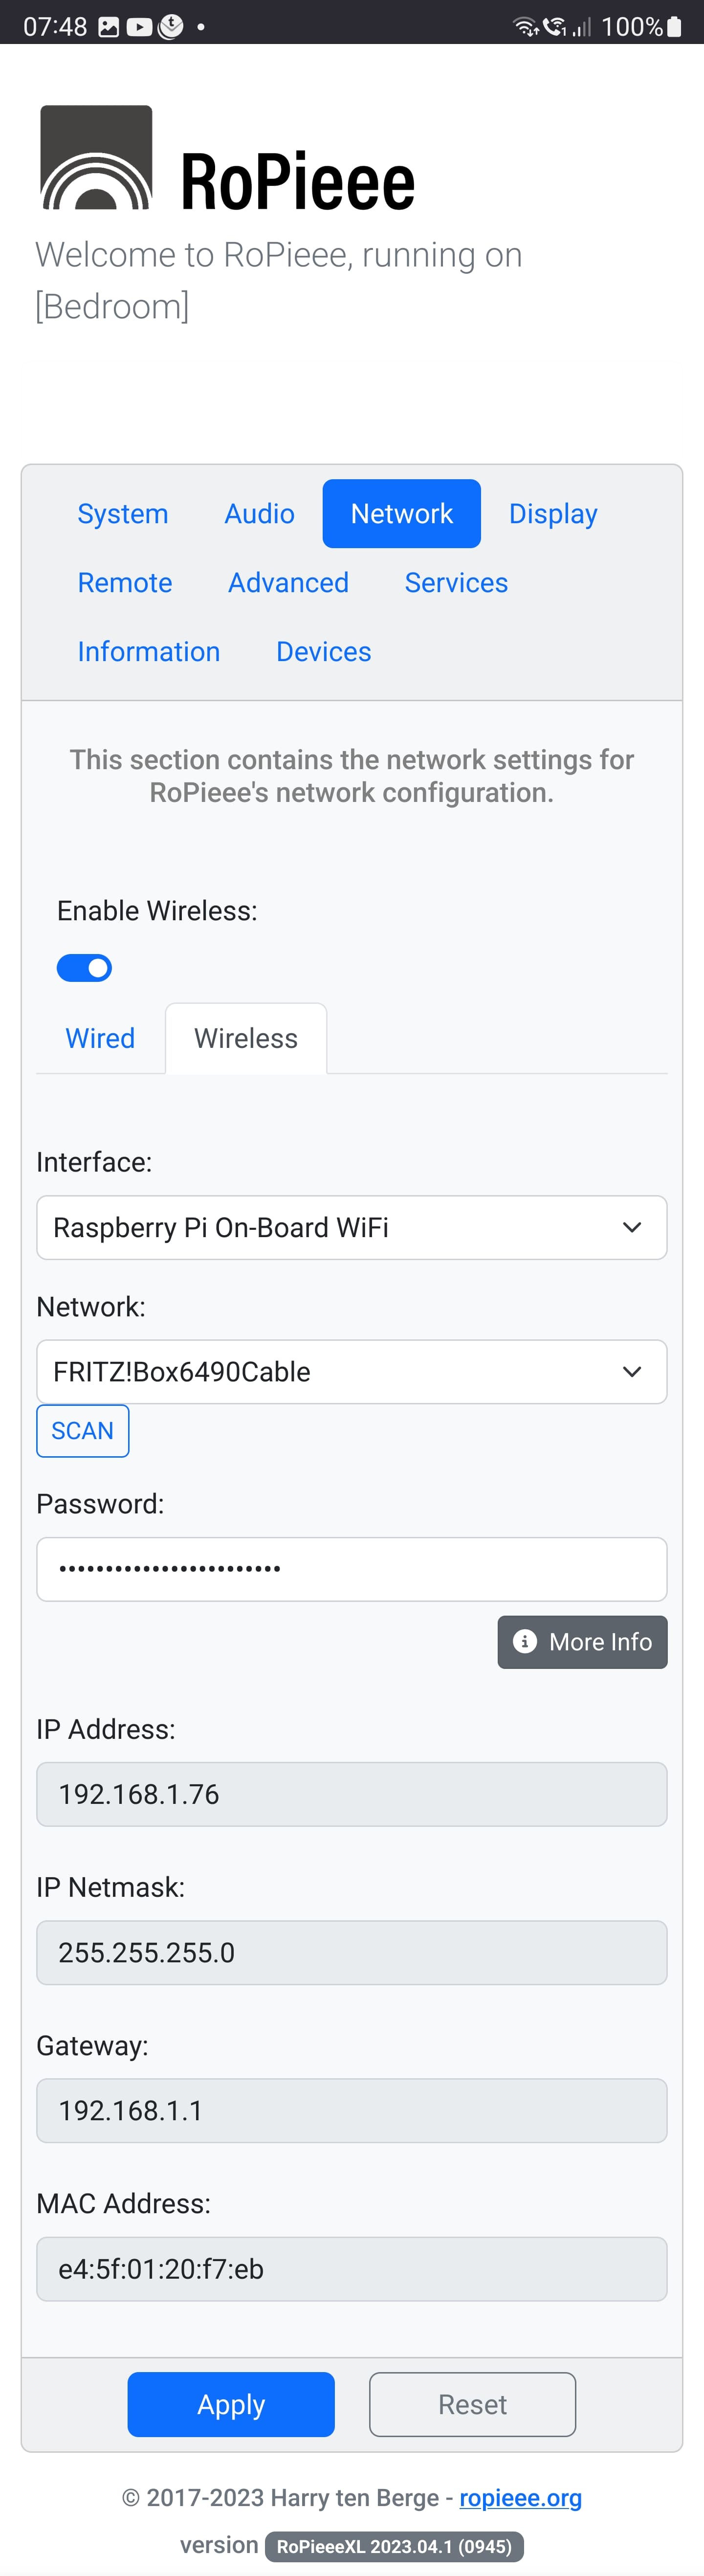Image resolution: width=704 pixels, height=2576 pixels.
Task: Tap the WiFi signal status icon
Action: [x=525, y=27]
